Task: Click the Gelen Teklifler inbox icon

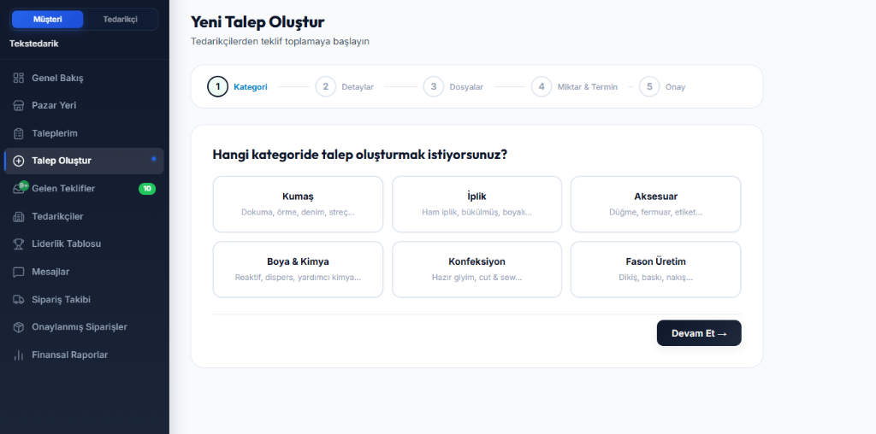Action: pyautogui.click(x=19, y=189)
